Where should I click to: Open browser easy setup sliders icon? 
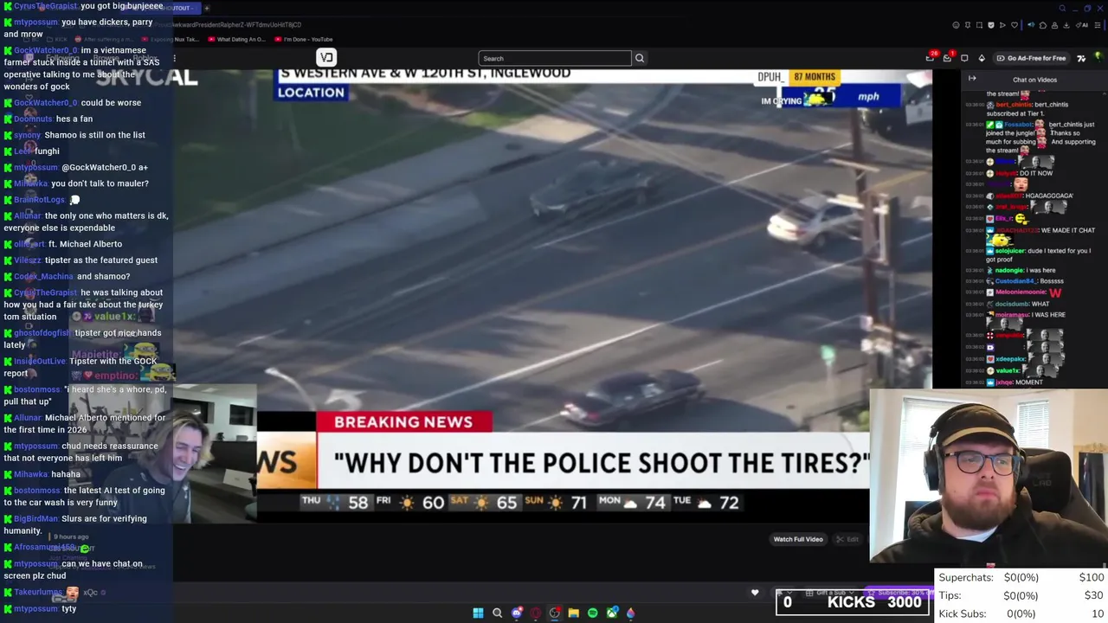[x=1098, y=25]
